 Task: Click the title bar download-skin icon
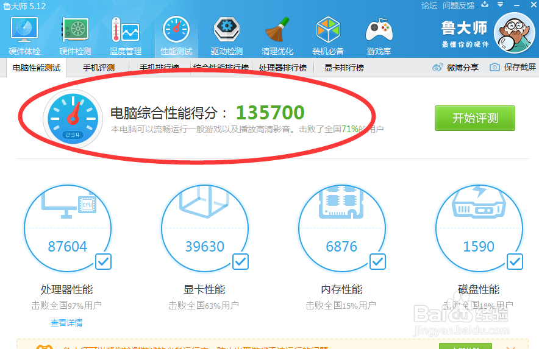[x=485, y=4]
